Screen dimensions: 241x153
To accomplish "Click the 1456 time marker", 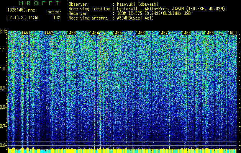I will coord(140,33).
